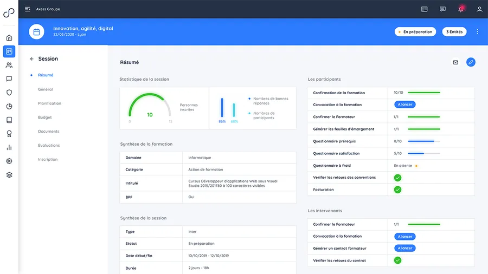Click the 10/10/2019 - 12/10/2019 date value
The height and width of the screenshot is (274, 488).
208,256
